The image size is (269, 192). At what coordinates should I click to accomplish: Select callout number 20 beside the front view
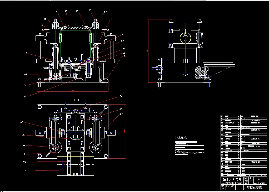click(x=122, y=40)
